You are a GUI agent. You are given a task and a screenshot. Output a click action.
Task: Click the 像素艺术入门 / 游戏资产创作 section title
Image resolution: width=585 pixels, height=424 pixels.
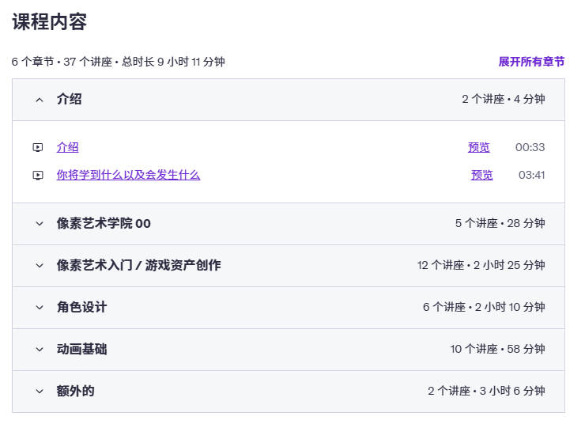pos(139,265)
